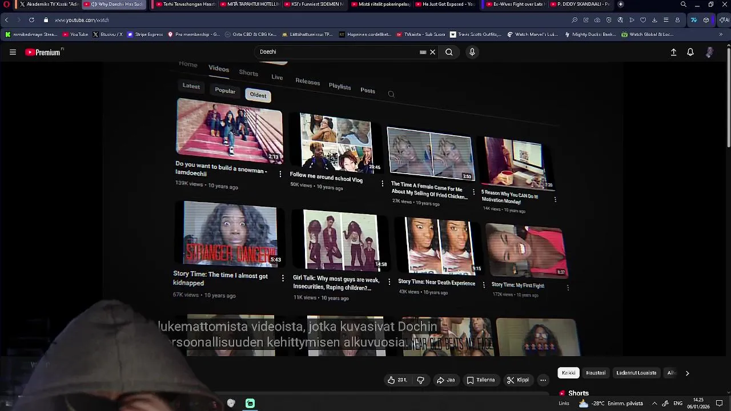Screen dimensions: 731x411
Task: Click search icon in the channel tab row
Action: point(391,94)
